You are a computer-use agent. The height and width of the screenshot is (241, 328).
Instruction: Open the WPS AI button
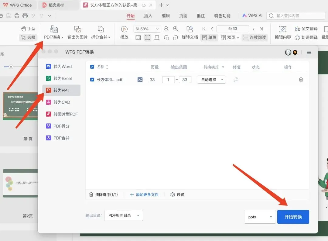coord(252,16)
